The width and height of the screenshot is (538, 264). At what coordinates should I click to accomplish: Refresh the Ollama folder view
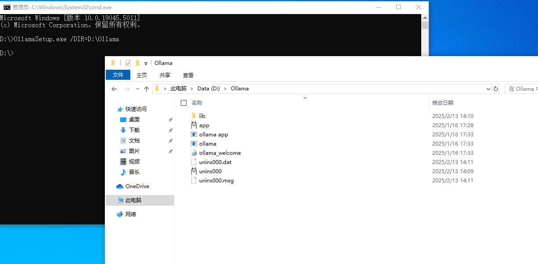pos(496,89)
